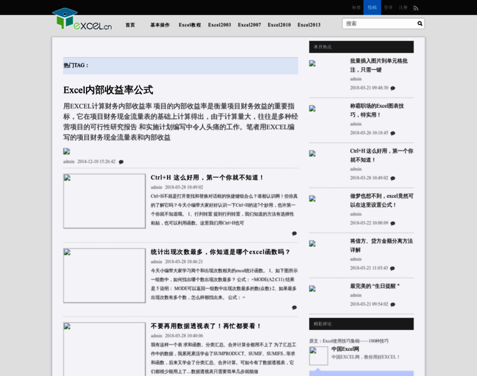Open the 基本操作 navigation item
Viewport: 477px width, 376px height.
pos(160,25)
